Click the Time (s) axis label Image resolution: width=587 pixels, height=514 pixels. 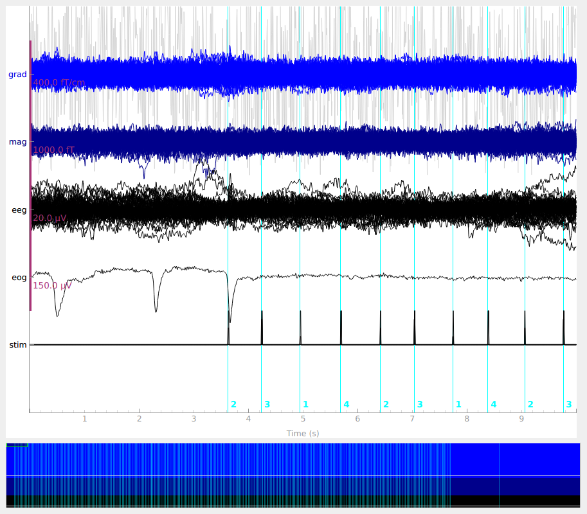pos(302,434)
